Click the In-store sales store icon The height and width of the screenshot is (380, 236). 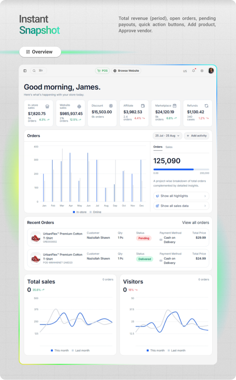(x=47, y=106)
